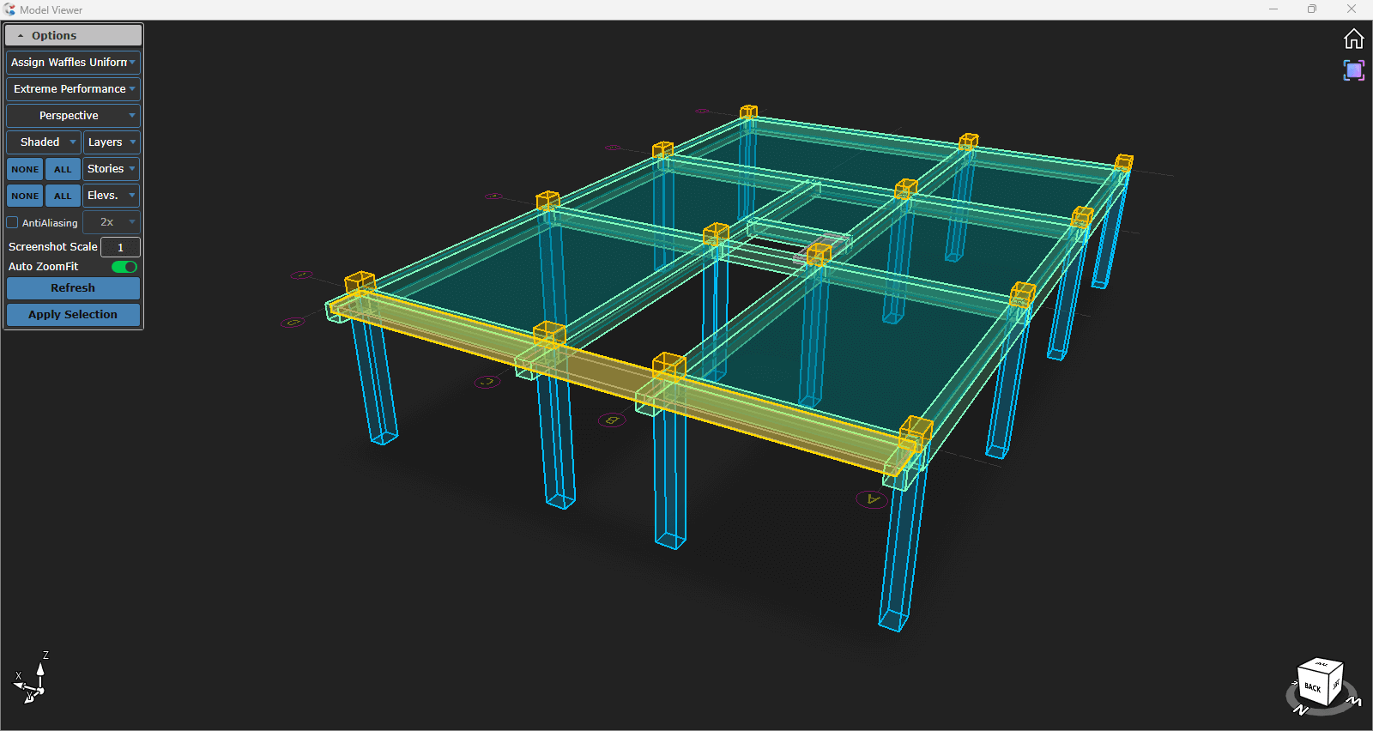The image size is (1373, 731).
Task: Enable the AntiAliasing checkbox
Action: pos(13,222)
